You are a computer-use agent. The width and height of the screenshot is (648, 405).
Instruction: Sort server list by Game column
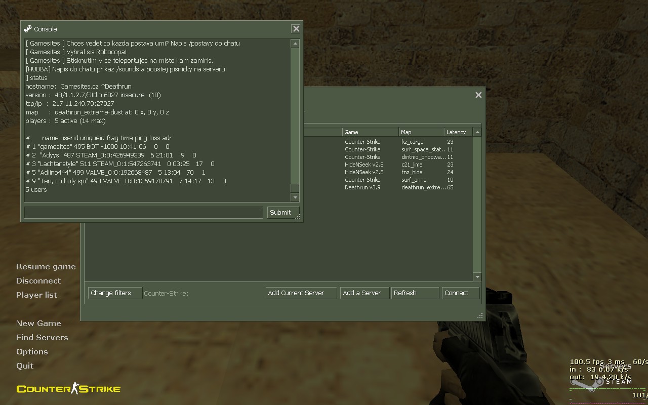(x=371, y=132)
